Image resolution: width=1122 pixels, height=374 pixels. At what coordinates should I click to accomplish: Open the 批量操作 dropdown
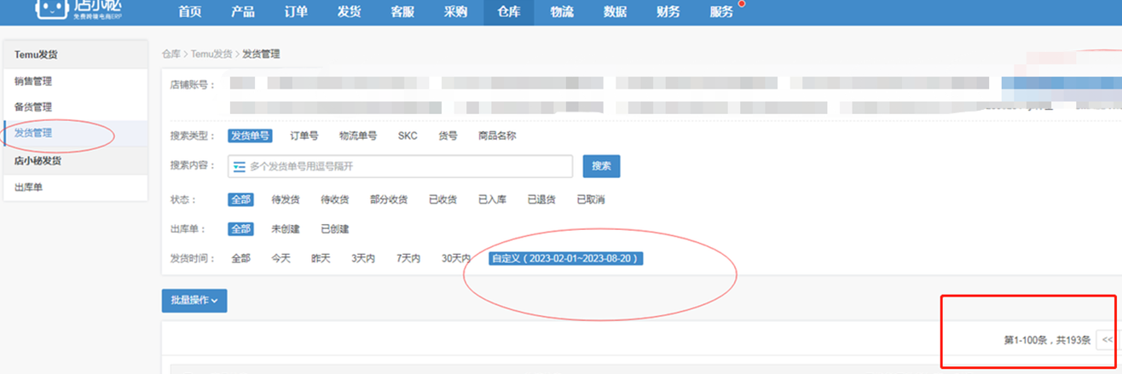point(194,300)
